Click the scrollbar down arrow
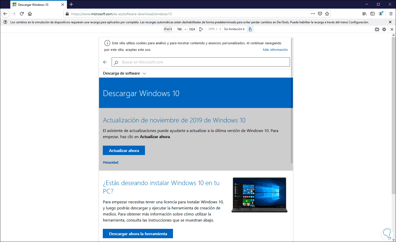This screenshot has height=242, width=396. [394, 240]
